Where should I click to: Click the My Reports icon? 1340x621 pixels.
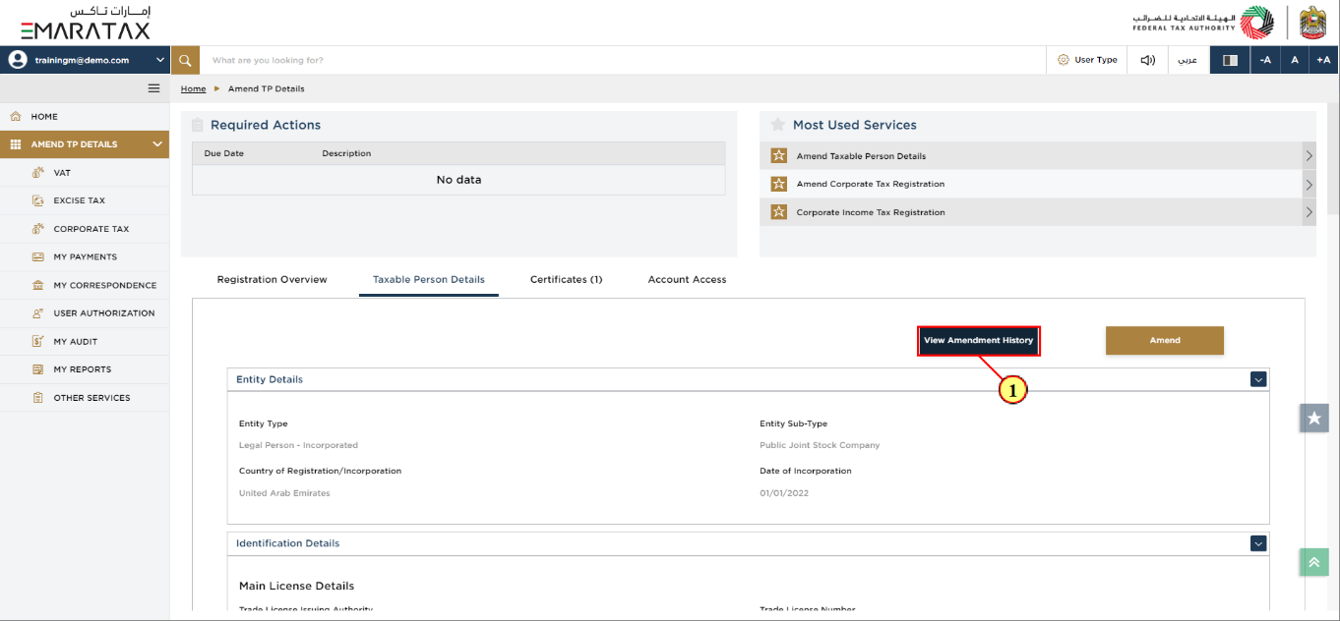37,369
